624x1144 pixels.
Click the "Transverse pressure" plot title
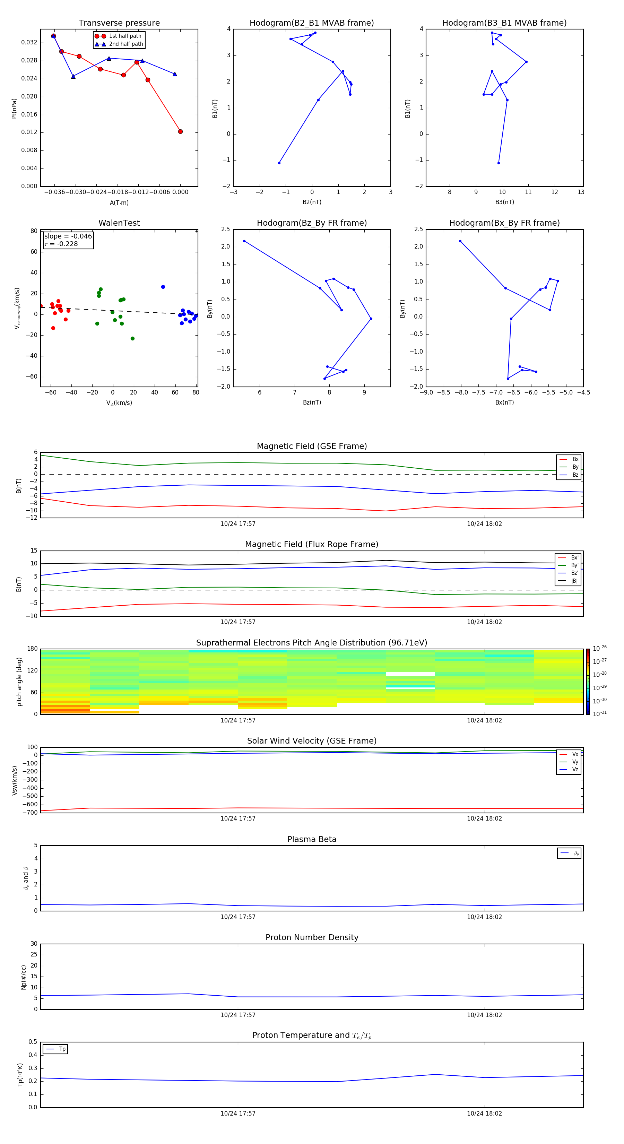point(119,23)
